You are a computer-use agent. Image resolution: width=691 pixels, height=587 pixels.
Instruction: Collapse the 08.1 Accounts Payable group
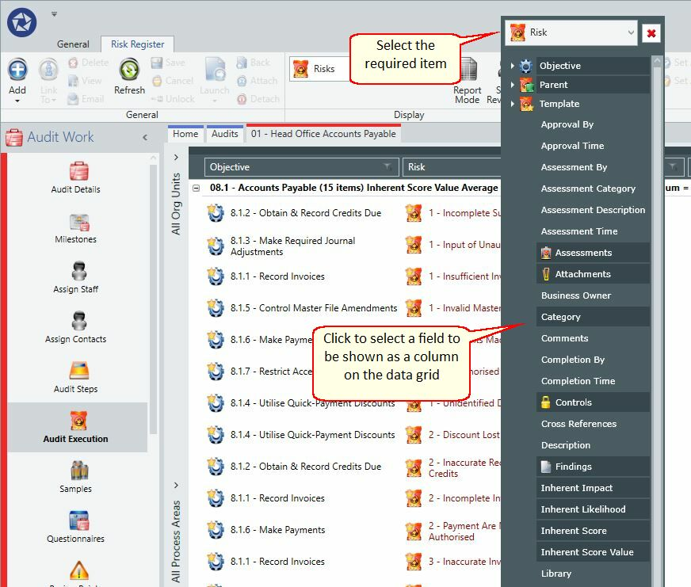196,189
